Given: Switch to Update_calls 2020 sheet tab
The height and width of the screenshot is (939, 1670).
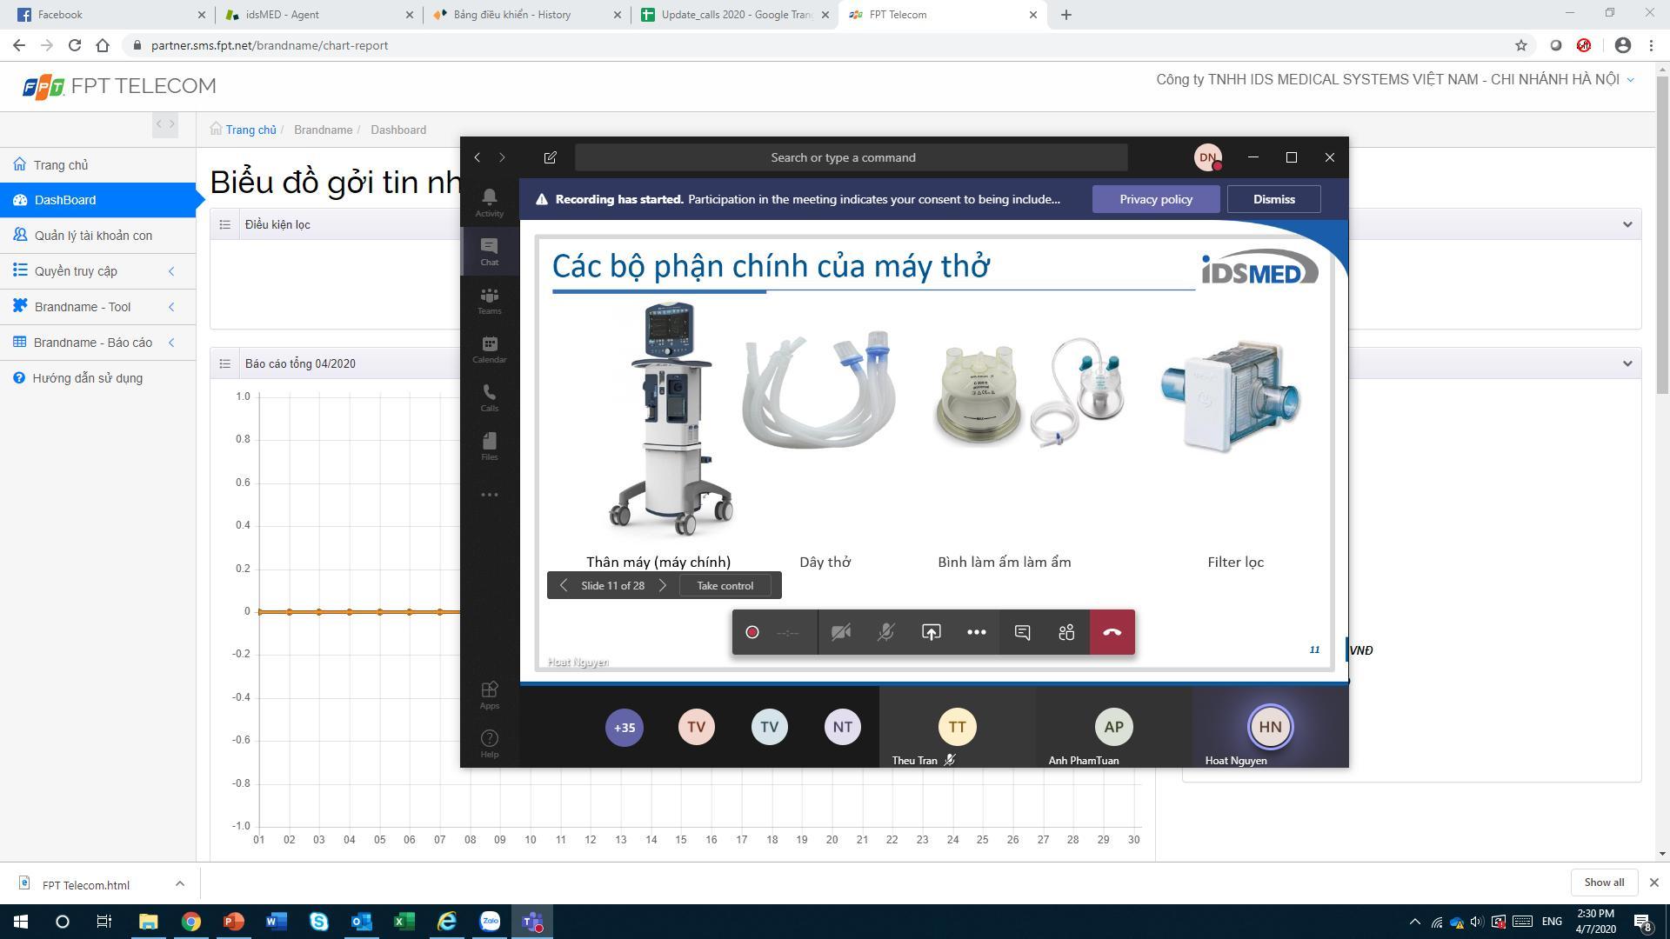Looking at the screenshot, I should 735,15.
